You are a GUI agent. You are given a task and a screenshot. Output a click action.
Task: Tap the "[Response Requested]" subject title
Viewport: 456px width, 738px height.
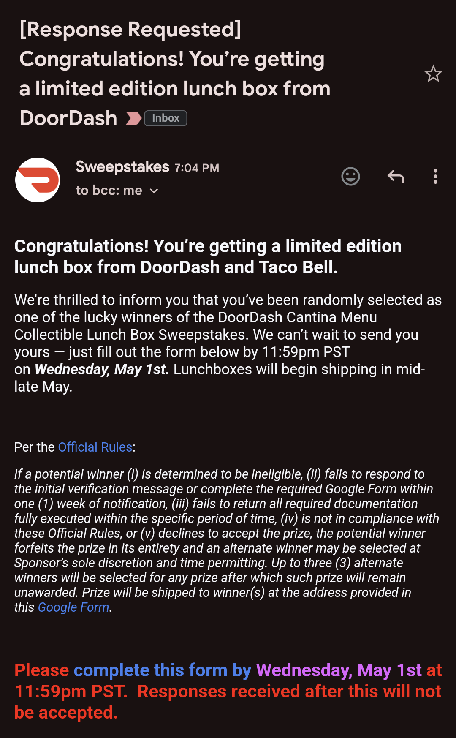(130, 30)
